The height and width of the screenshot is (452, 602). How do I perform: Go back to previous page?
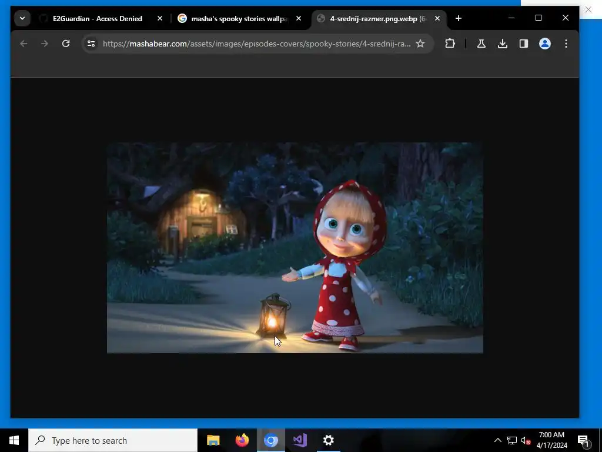point(24,44)
